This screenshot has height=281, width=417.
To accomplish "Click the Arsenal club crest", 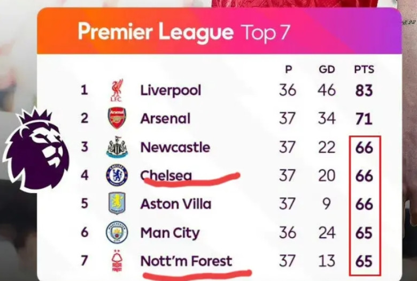I will coord(117,118).
